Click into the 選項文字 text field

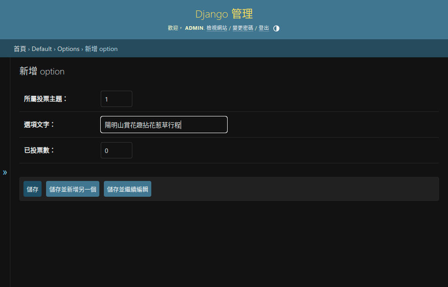pos(163,125)
